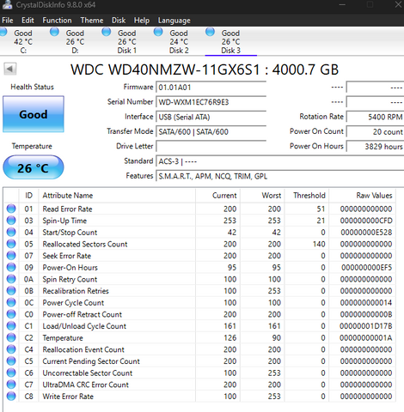This screenshot has width=404, height=412.
Task: Click the Serial Number field
Action: [211, 102]
